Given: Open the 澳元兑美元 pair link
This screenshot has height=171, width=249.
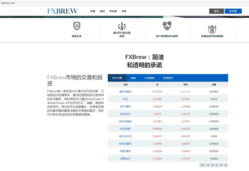Looking at the screenshot, I should [x=125, y=92].
